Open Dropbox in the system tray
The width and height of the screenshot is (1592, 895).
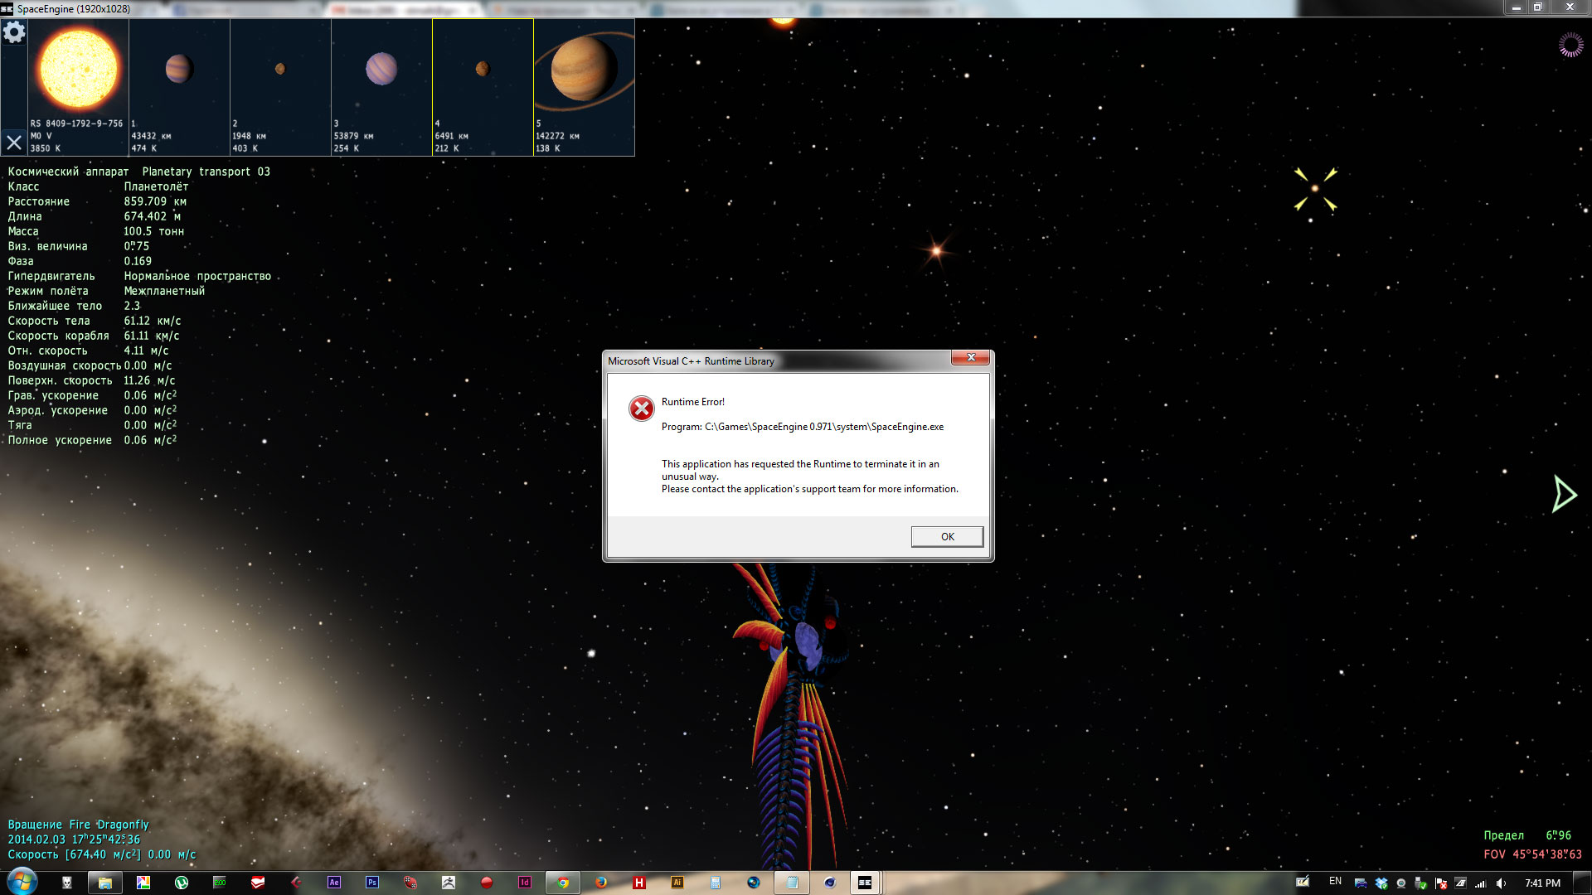click(x=1381, y=883)
